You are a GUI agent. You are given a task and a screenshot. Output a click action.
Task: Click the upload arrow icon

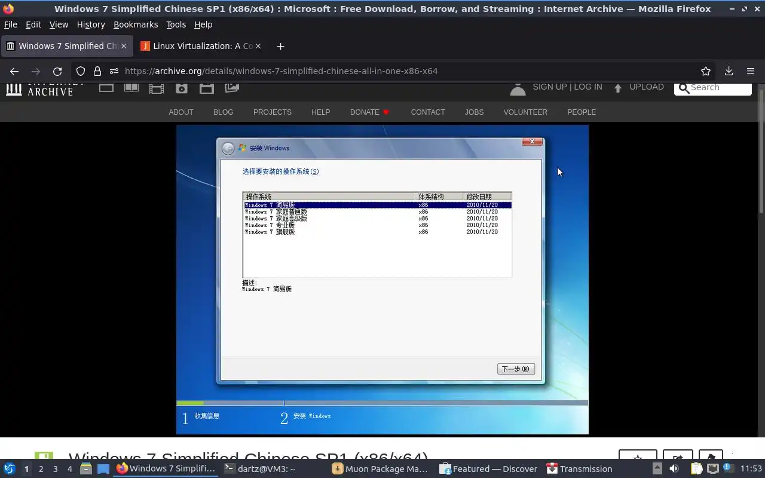pyautogui.click(x=618, y=88)
